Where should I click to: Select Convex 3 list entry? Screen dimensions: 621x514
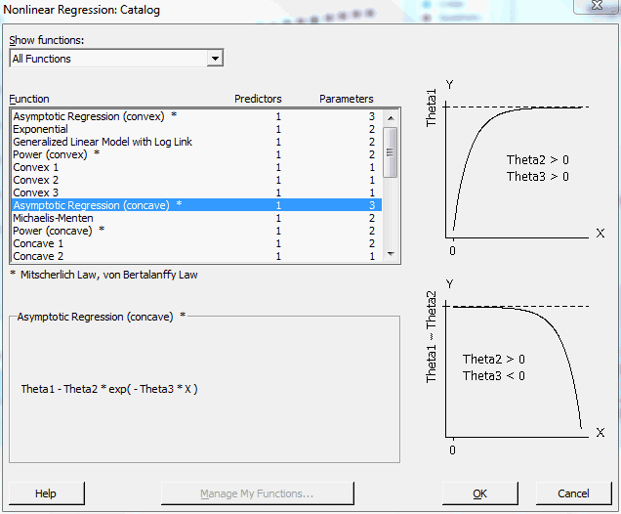click(x=36, y=193)
